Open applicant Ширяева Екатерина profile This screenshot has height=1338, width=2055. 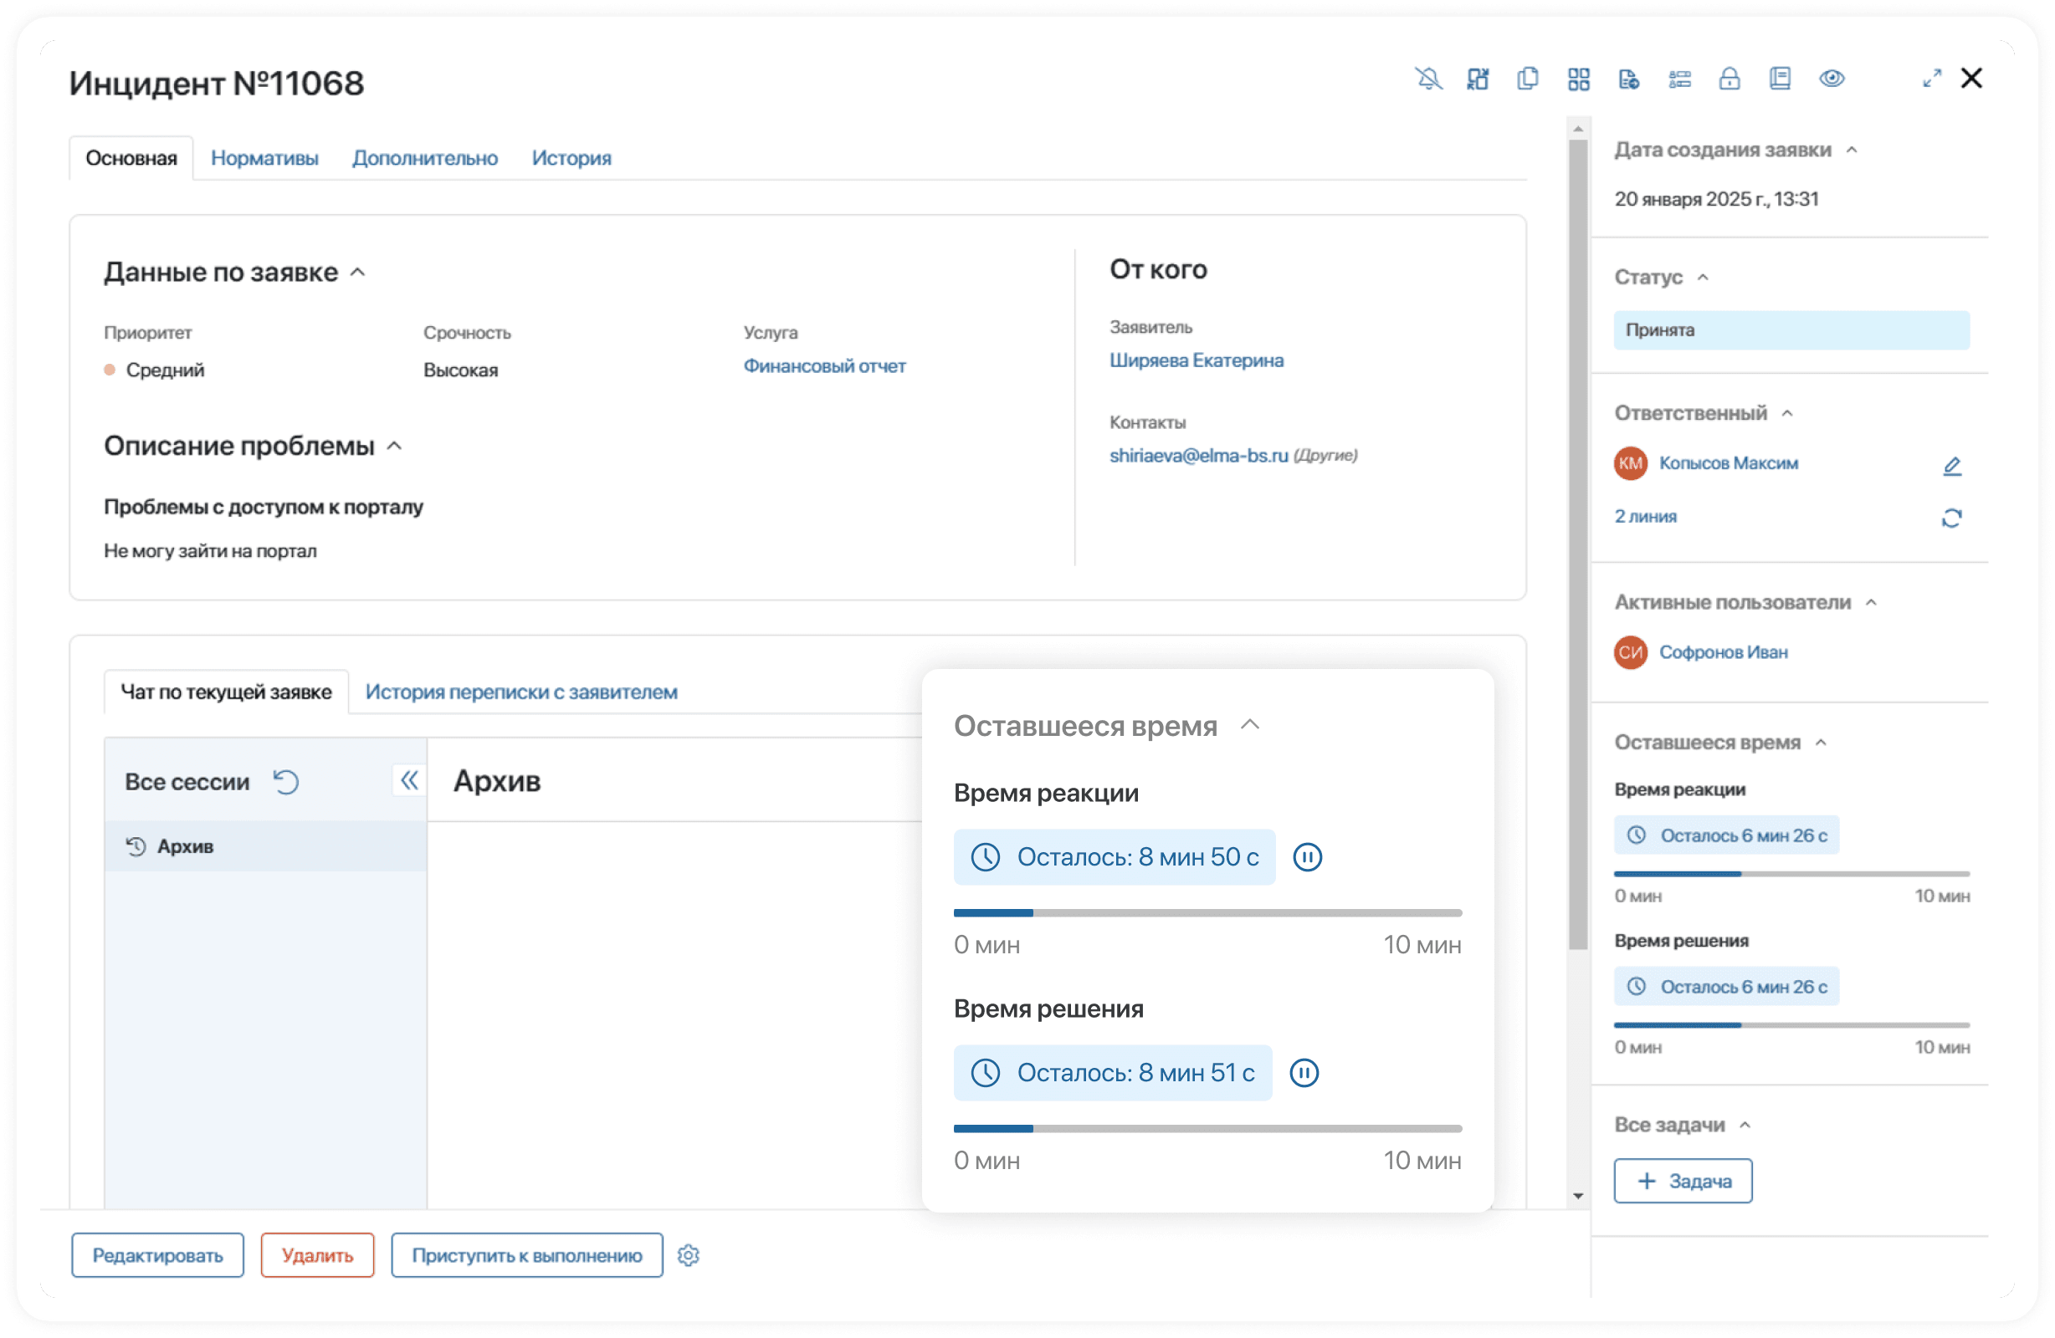[x=1197, y=360]
